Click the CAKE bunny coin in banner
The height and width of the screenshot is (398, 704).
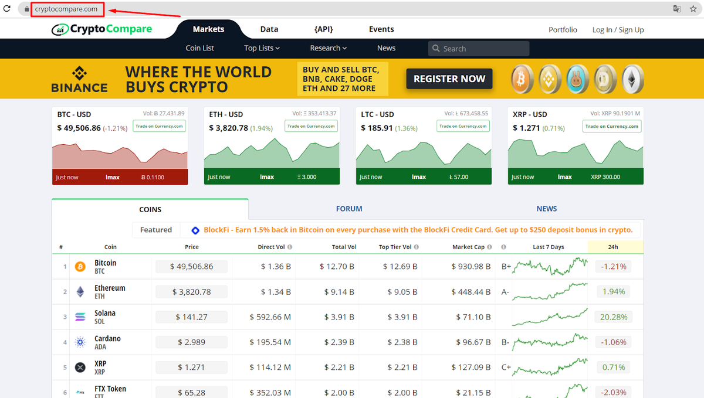coord(578,79)
